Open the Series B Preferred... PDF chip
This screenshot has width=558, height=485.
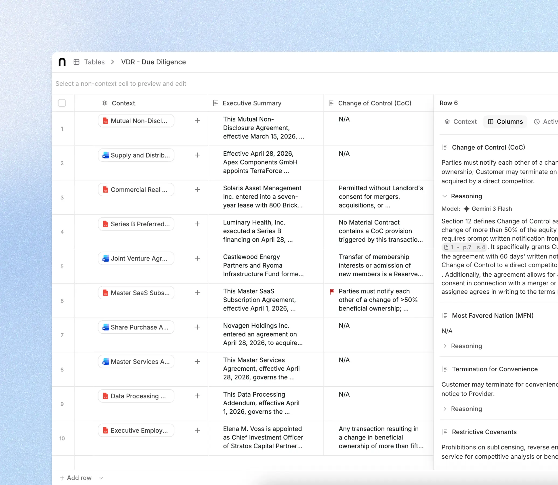click(136, 224)
